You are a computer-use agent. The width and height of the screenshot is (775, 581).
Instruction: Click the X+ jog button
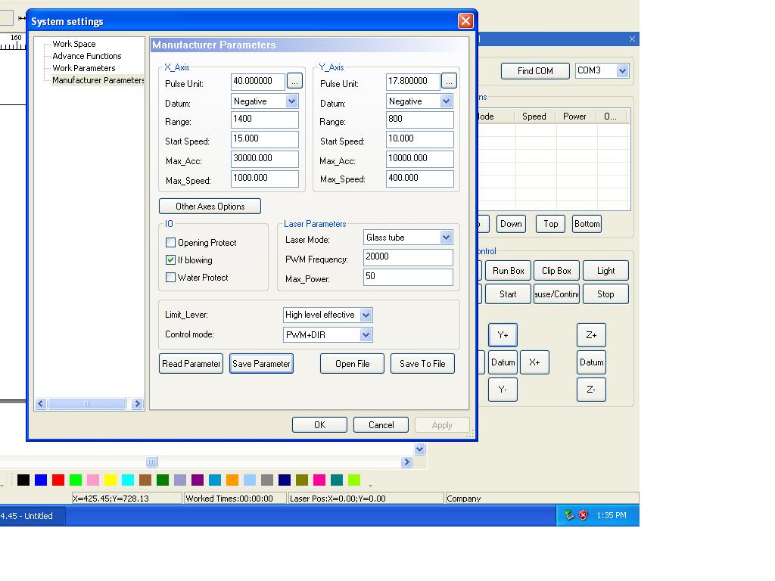point(534,362)
